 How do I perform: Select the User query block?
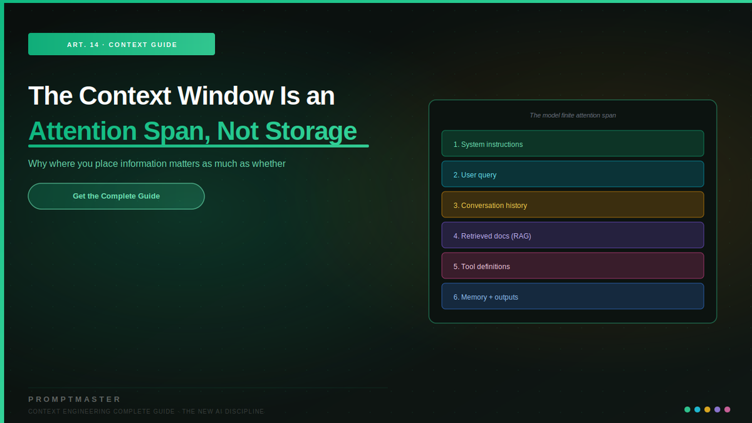[x=573, y=174]
